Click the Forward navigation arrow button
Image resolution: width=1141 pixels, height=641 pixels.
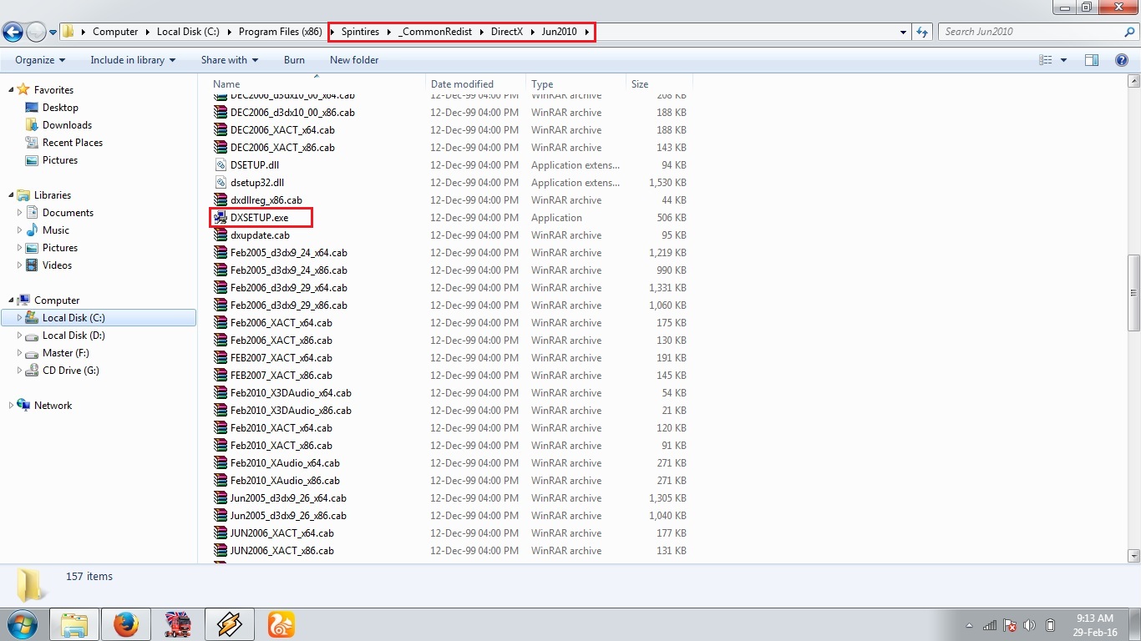37,33
